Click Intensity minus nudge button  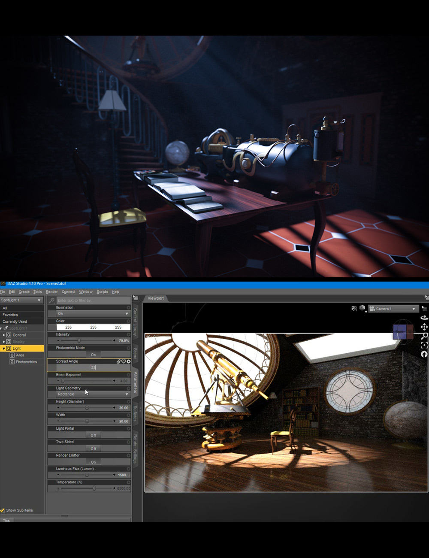(x=58, y=340)
